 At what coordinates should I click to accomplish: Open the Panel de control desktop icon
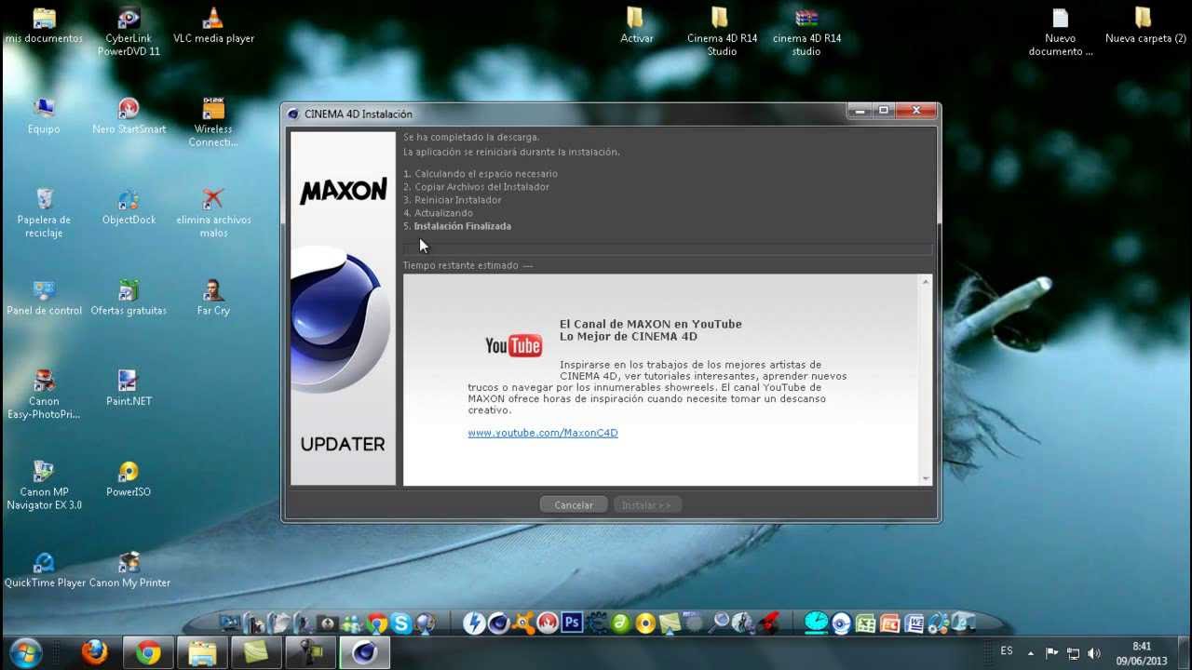coord(44,297)
